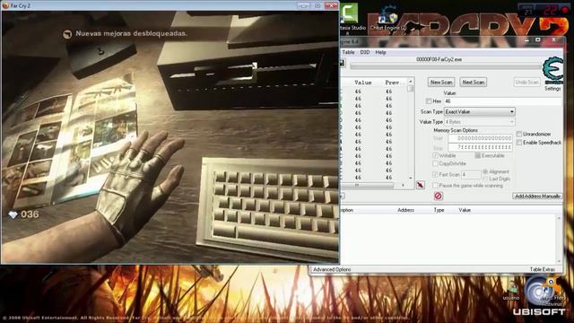Open the Value Type 4 Bytes dropdown
This screenshot has width=574, height=323.
point(480,122)
